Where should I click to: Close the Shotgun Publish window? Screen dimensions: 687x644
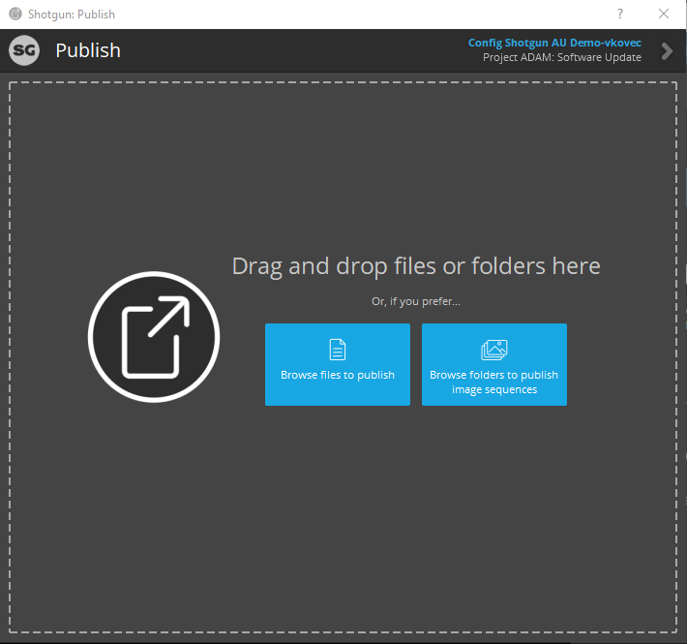(664, 15)
